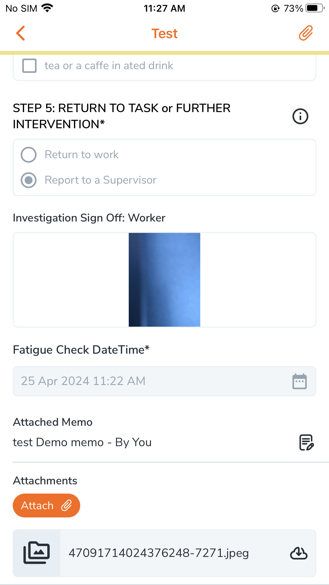Screen dimensions: 329x585
Task: Tap the back arrow in header
Action: [21, 33]
